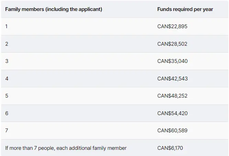This screenshot has height=156, width=229.
Task: Click 'additional family member' in last row
Action: click(x=98, y=148)
